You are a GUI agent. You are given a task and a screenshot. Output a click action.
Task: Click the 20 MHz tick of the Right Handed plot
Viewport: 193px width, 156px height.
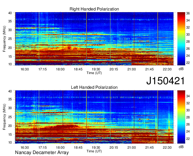(x=10, y=48)
